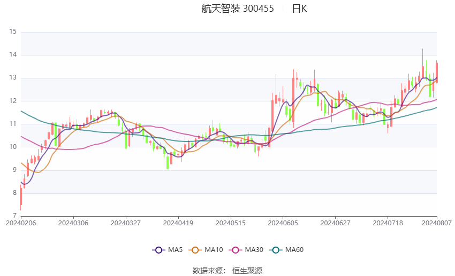Click x-axis date label 20240306
Viewport: 455px width, 276px height.
point(73,223)
